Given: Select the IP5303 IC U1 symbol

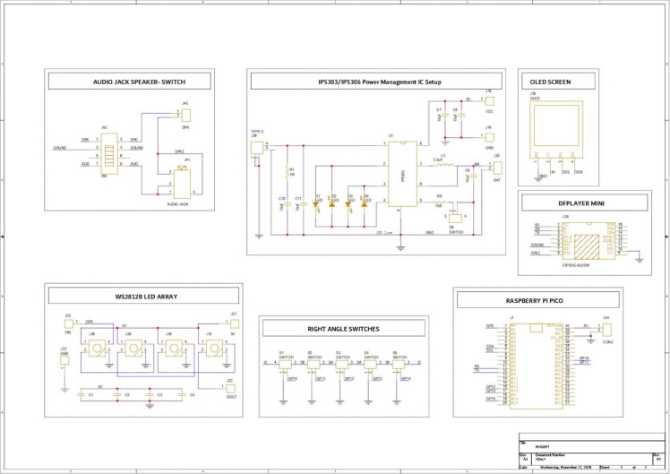Looking at the screenshot, I should click(x=402, y=174).
